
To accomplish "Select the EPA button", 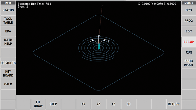I will 8,31.
